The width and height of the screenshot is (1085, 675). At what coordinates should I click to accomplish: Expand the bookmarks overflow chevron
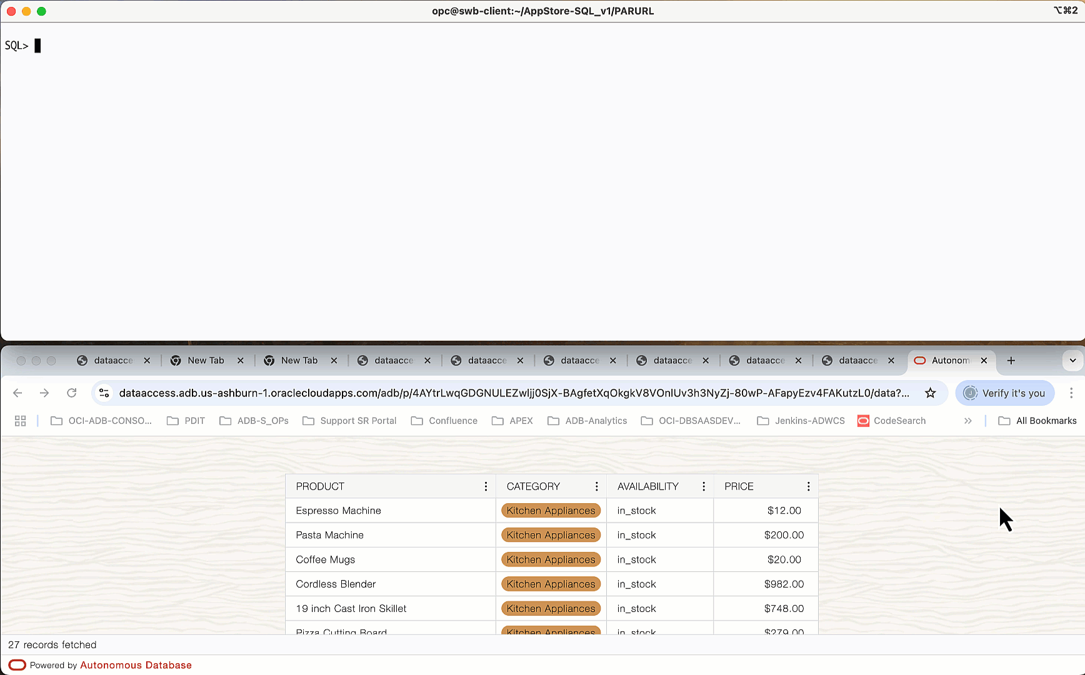pyautogui.click(x=967, y=421)
